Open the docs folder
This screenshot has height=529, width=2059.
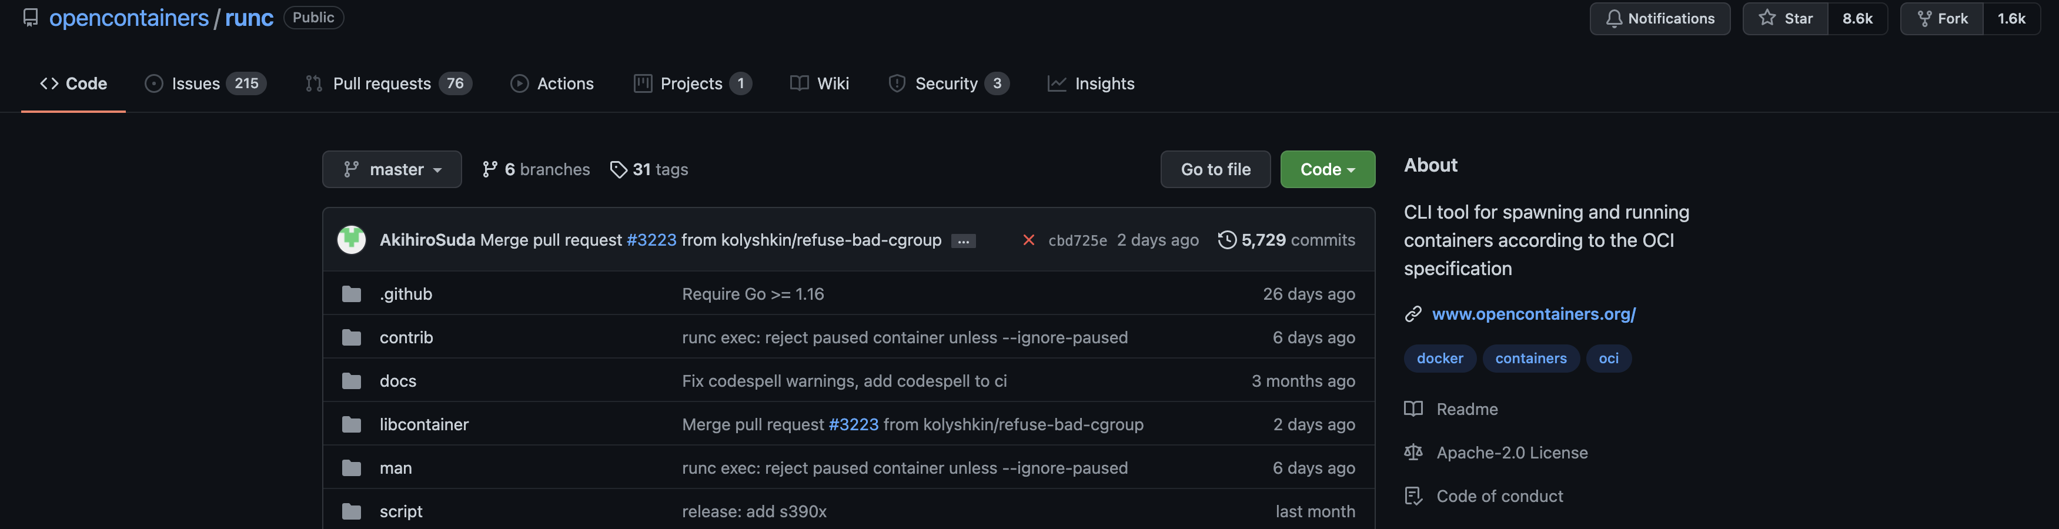point(398,381)
